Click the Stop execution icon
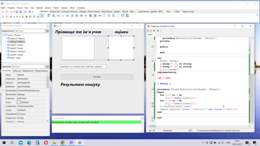This screenshot has width=260, height=146. (26, 17)
